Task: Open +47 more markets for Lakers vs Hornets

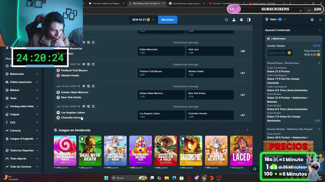Action: [242, 115]
